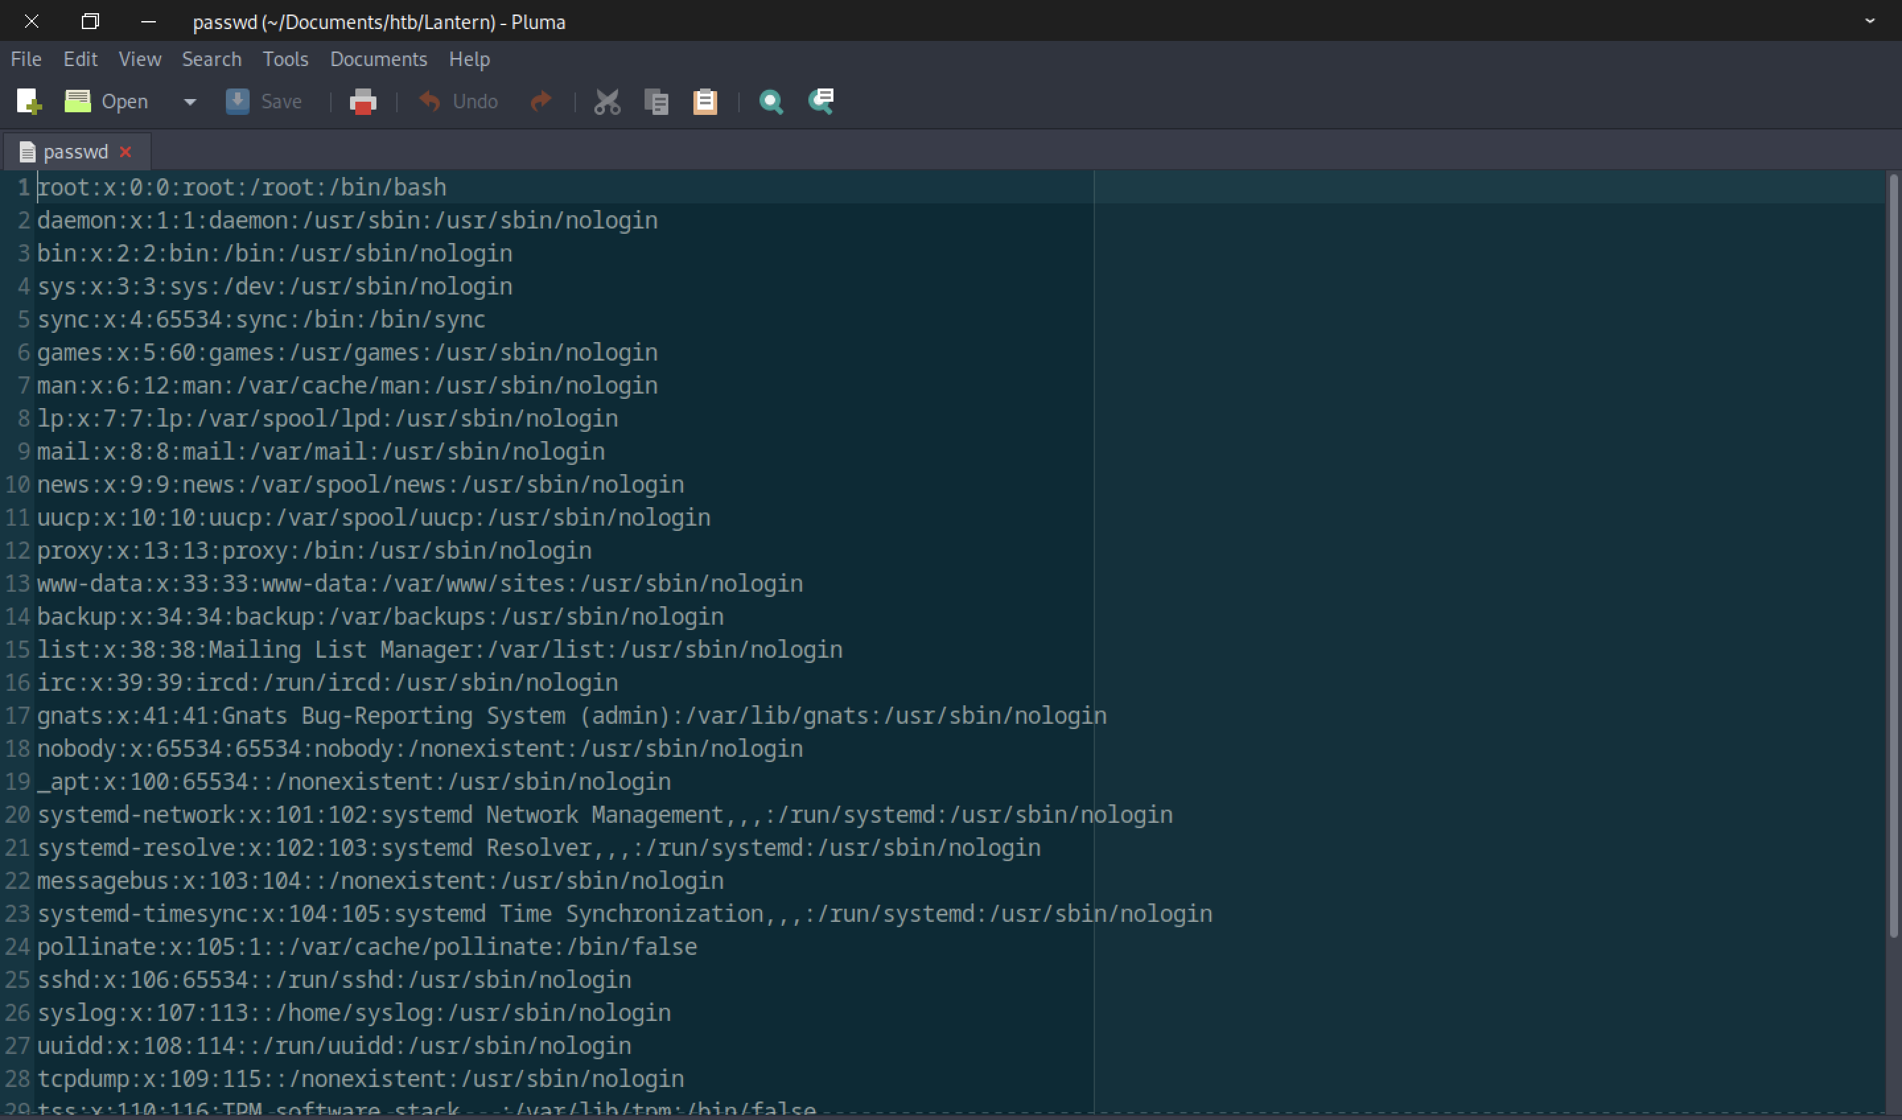The width and height of the screenshot is (1902, 1120).
Task: Click the Open file icon
Action: coord(78,101)
